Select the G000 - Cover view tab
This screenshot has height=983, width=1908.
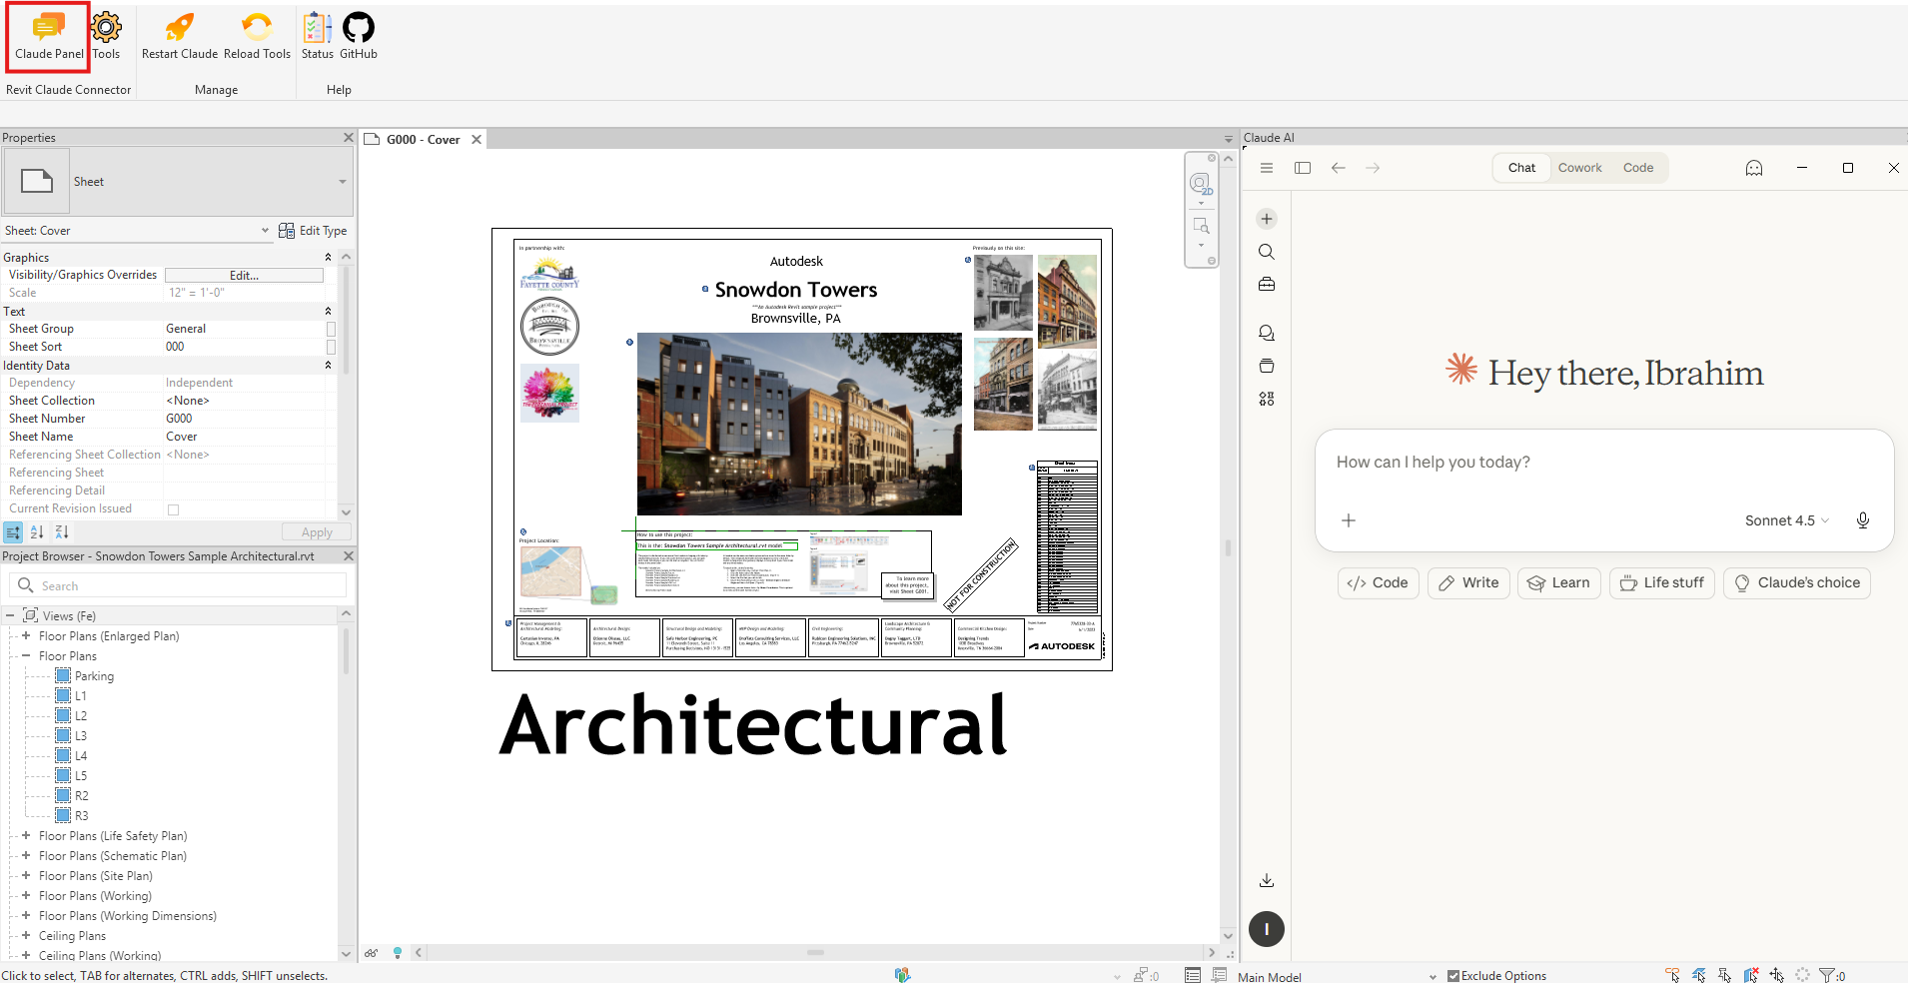pos(423,140)
